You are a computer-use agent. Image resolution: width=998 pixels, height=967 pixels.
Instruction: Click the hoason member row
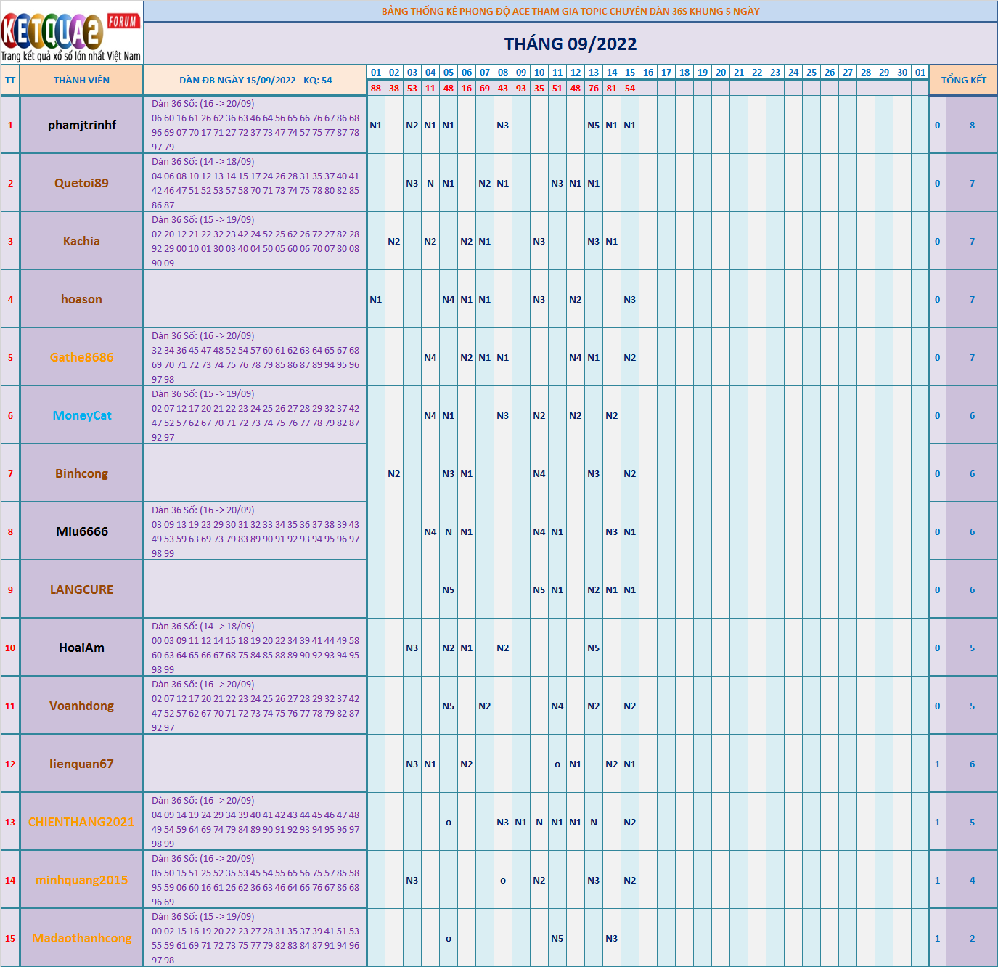(81, 298)
